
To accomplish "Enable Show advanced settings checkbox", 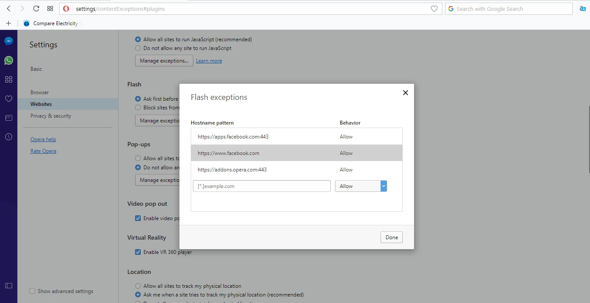I will click(32, 291).
